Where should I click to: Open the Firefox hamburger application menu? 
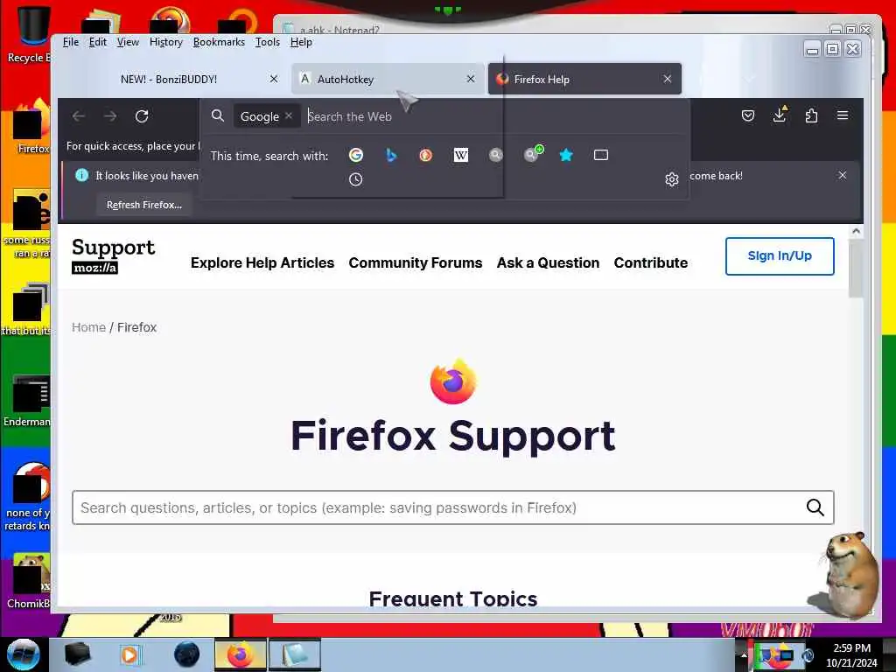pos(843,115)
